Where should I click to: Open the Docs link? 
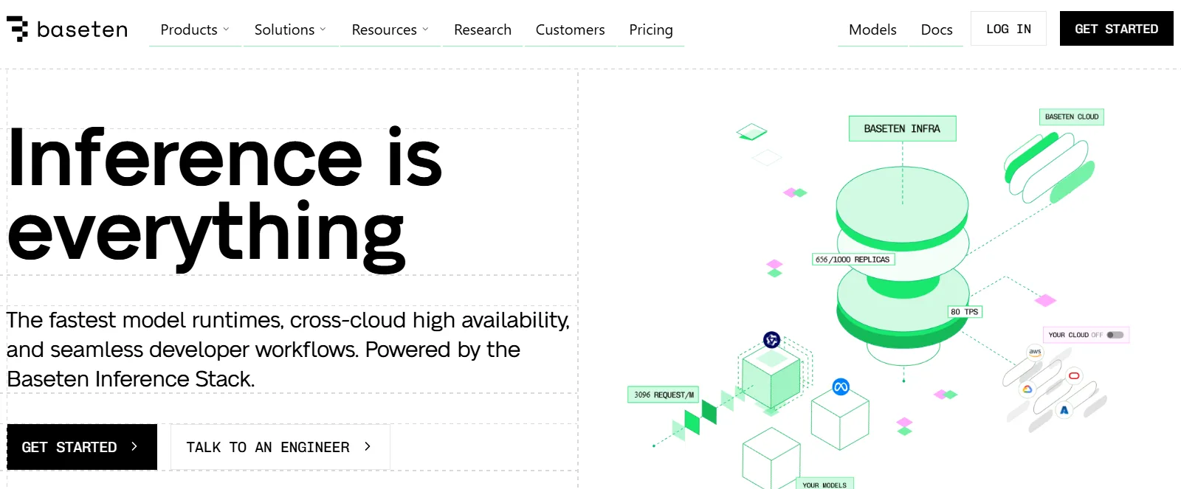click(937, 30)
